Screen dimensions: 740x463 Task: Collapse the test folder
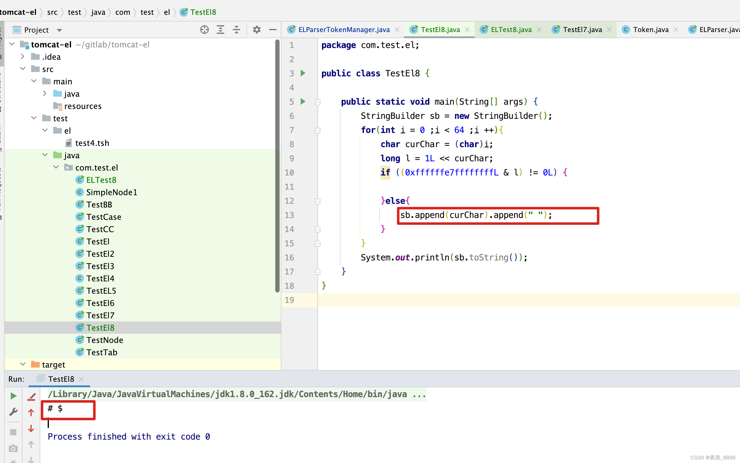coord(34,118)
